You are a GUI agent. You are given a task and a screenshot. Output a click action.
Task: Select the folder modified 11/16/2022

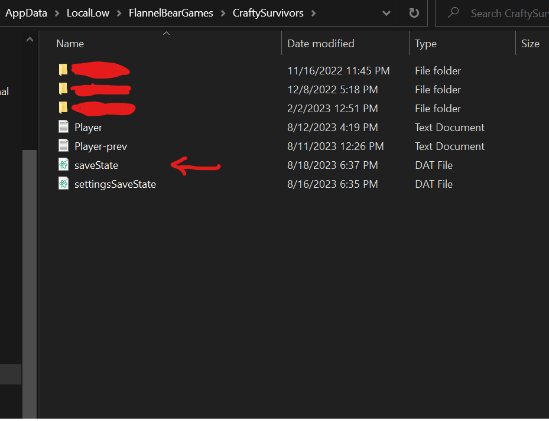(x=63, y=70)
